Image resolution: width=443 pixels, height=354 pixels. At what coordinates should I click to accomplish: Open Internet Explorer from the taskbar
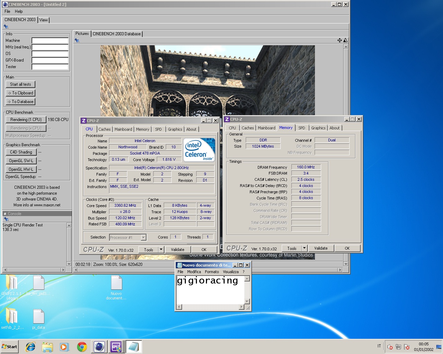point(30,347)
